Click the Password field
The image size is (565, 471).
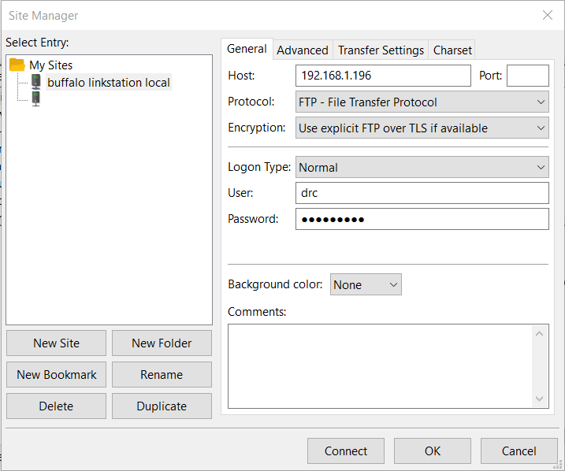pyautogui.click(x=422, y=219)
